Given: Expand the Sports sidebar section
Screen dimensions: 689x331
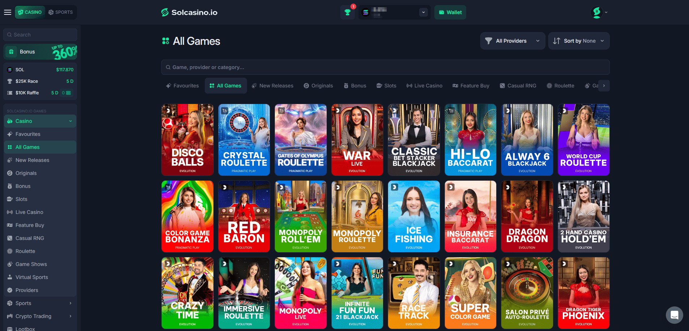Looking at the screenshot, I should coord(71,303).
